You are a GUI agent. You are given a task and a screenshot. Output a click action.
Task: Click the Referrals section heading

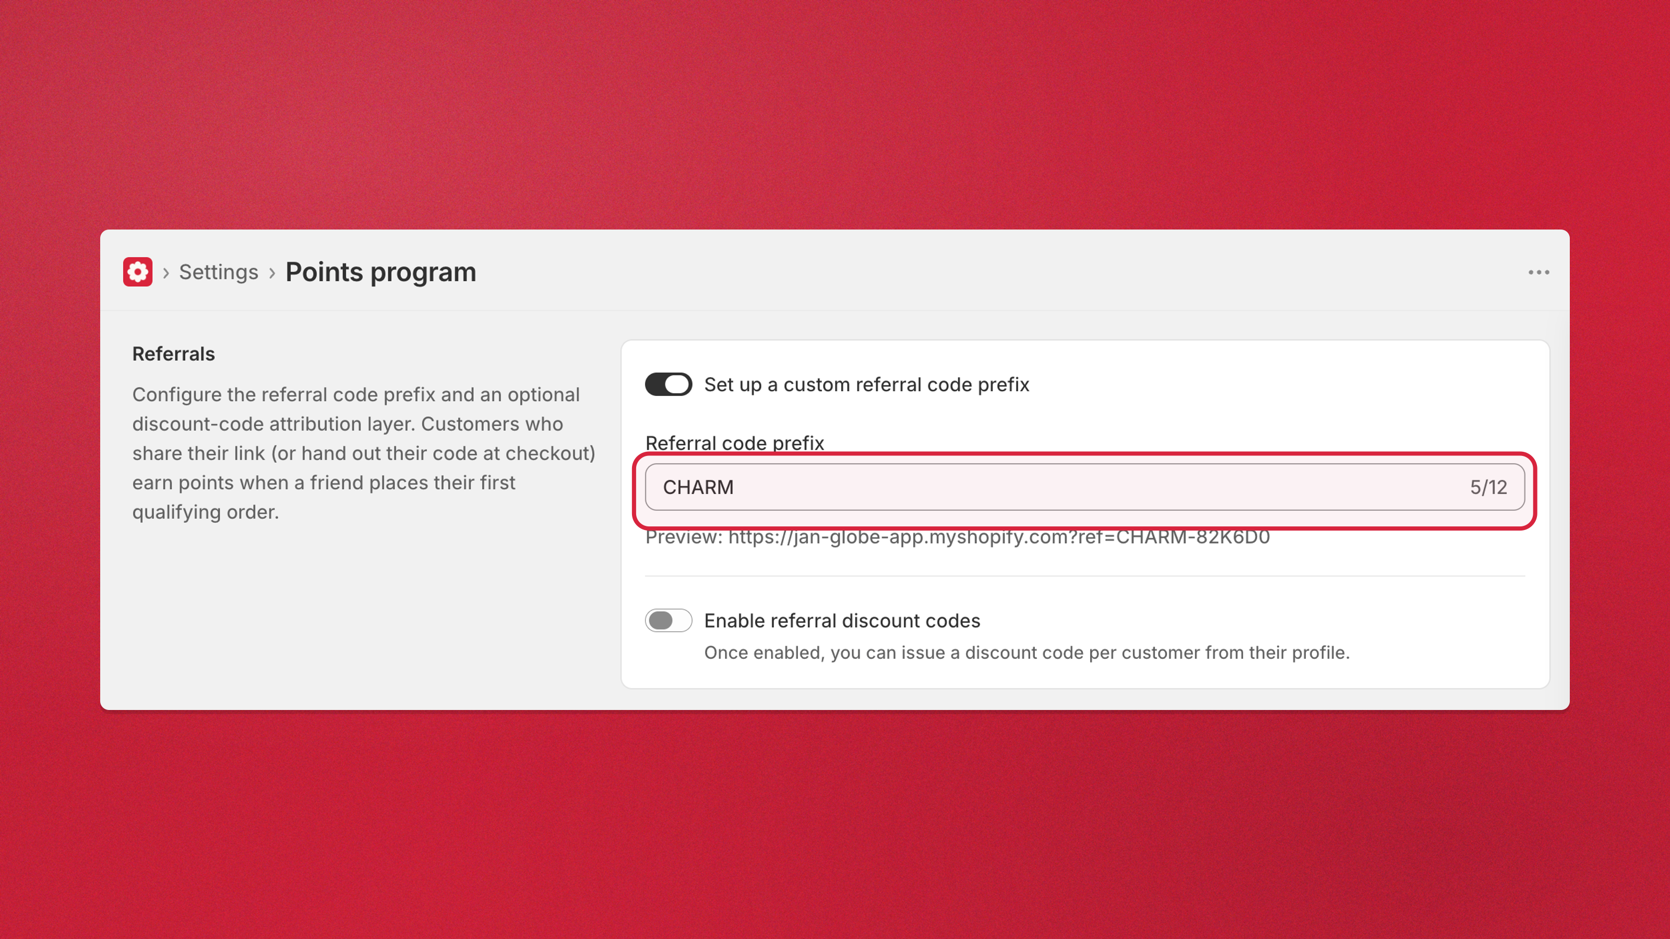pos(173,354)
